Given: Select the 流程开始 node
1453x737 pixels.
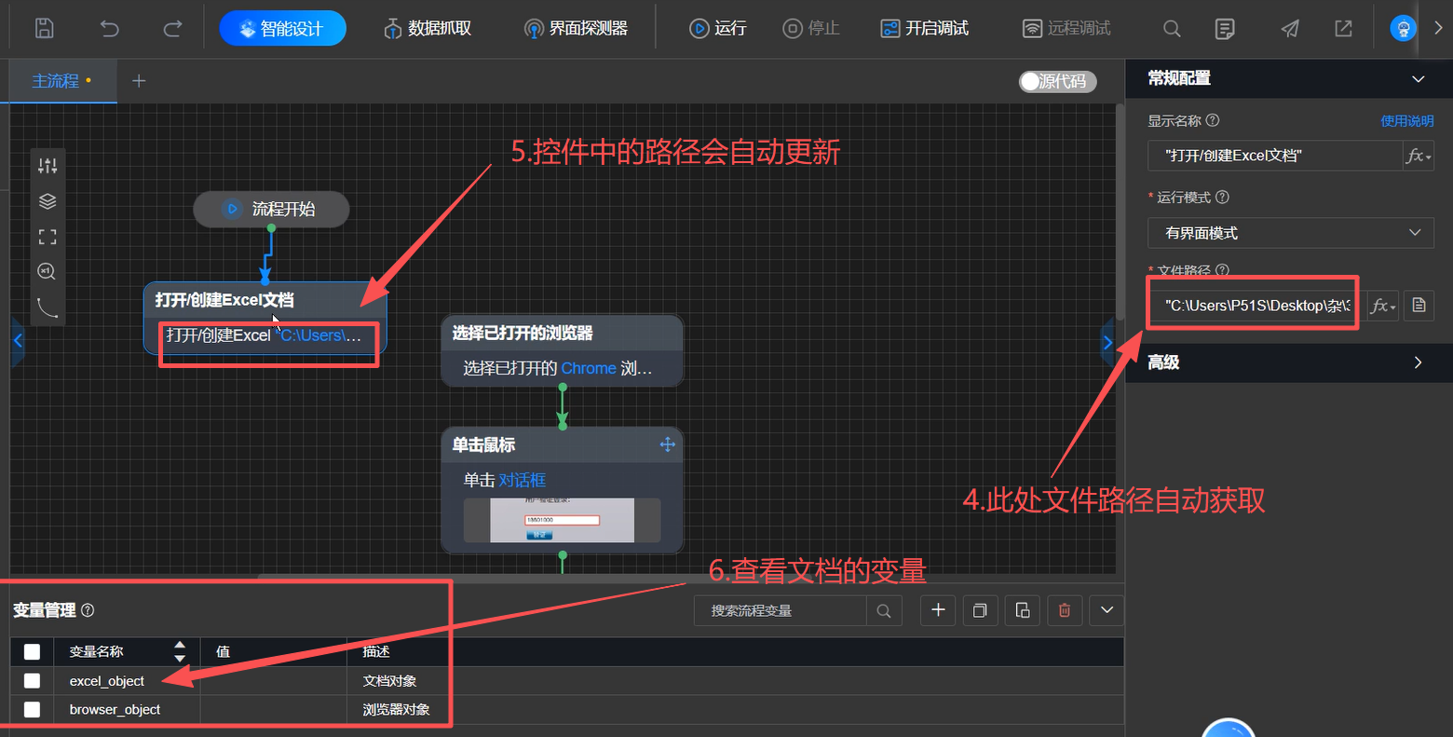Looking at the screenshot, I should pos(271,209).
